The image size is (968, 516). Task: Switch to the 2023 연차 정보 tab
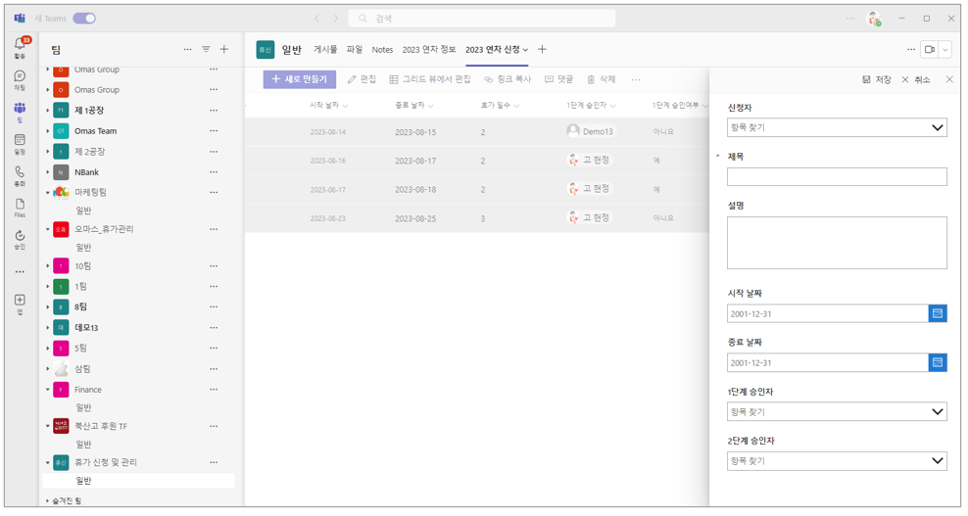point(429,49)
